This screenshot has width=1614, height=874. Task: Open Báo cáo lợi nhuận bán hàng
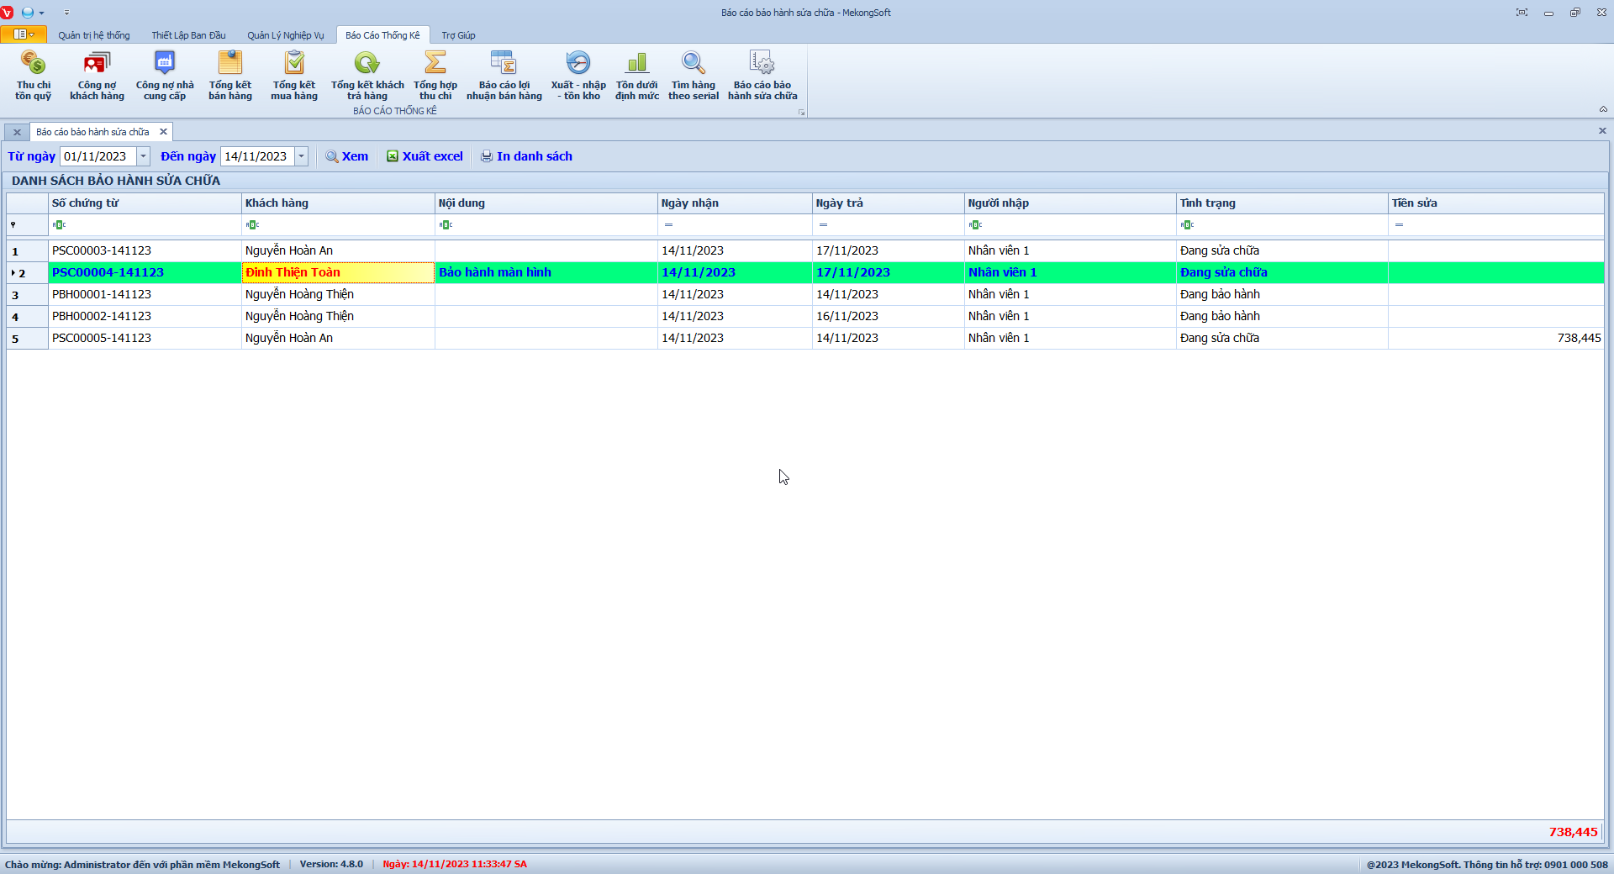coord(504,75)
